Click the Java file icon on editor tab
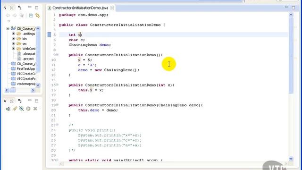 click(49, 8)
